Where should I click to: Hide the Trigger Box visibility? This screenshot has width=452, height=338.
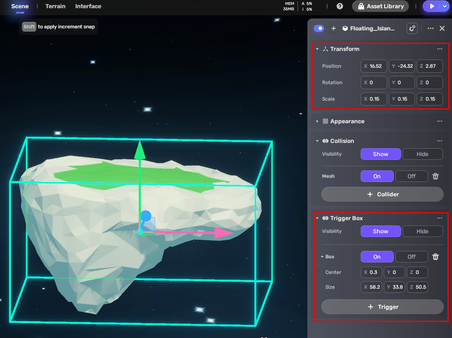tap(422, 231)
